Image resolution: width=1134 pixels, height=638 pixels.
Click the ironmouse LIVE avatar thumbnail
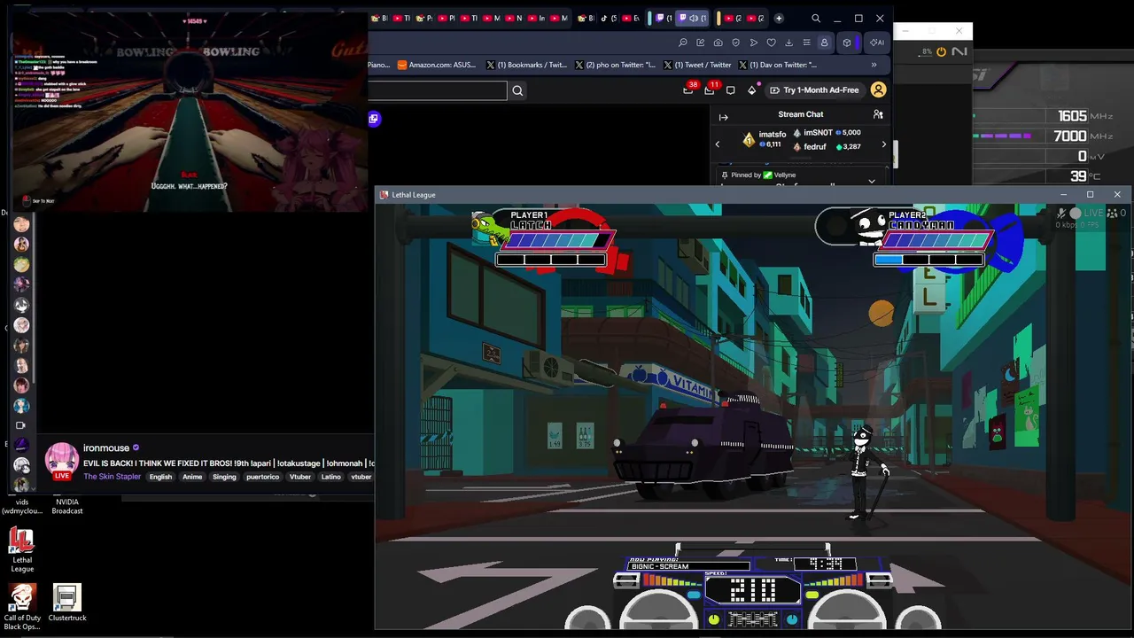click(61, 461)
